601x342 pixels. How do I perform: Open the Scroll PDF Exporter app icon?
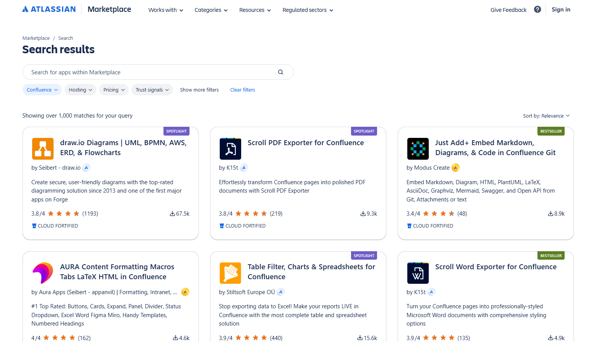(x=230, y=149)
